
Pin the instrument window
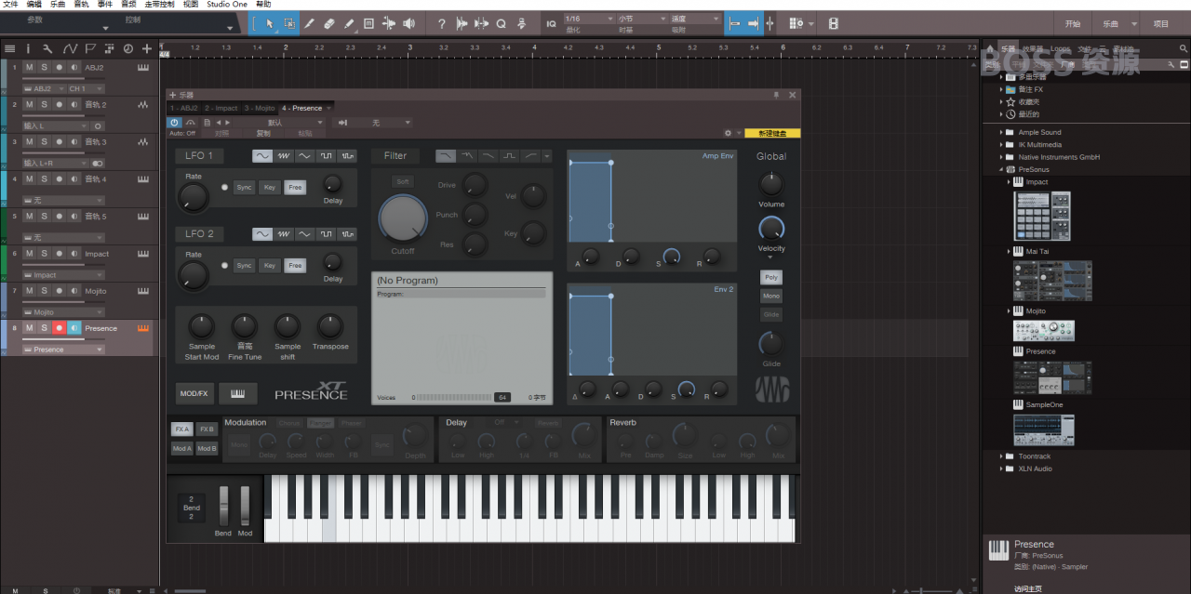coord(776,95)
